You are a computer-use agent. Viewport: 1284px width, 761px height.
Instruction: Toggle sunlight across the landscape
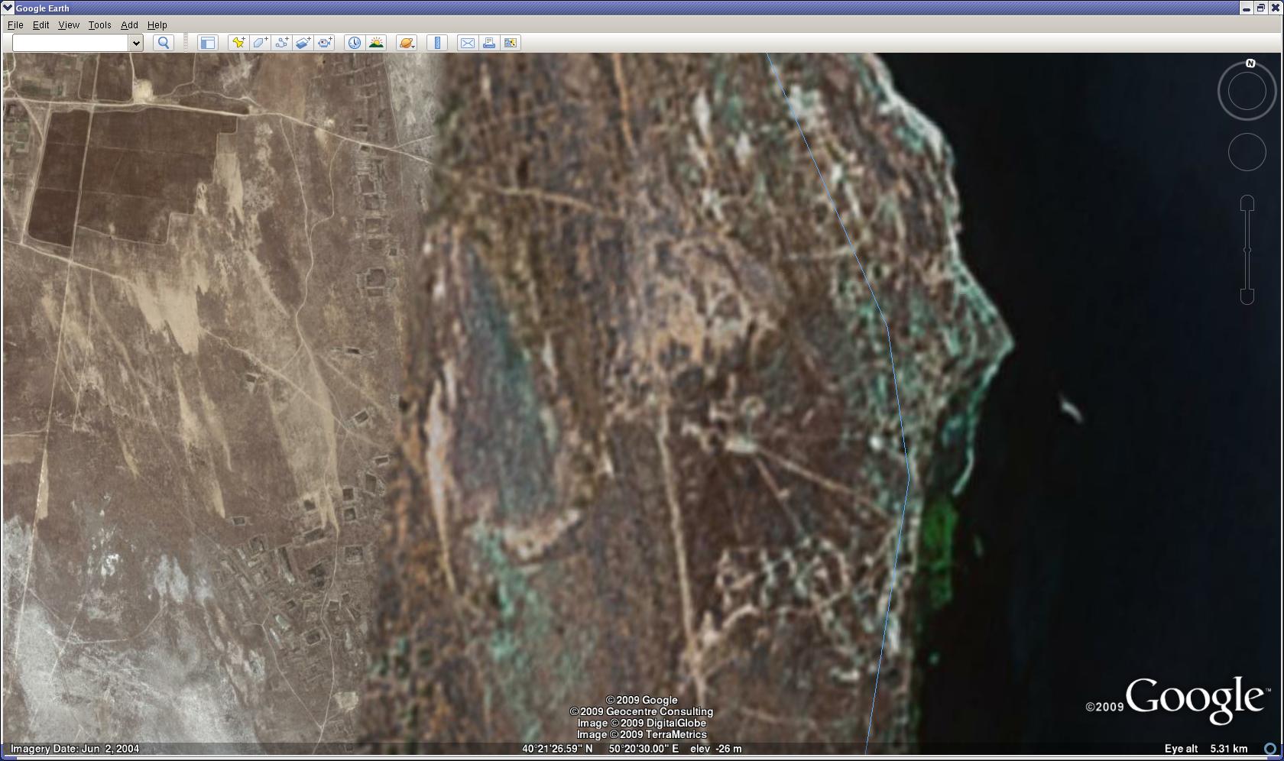click(376, 43)
